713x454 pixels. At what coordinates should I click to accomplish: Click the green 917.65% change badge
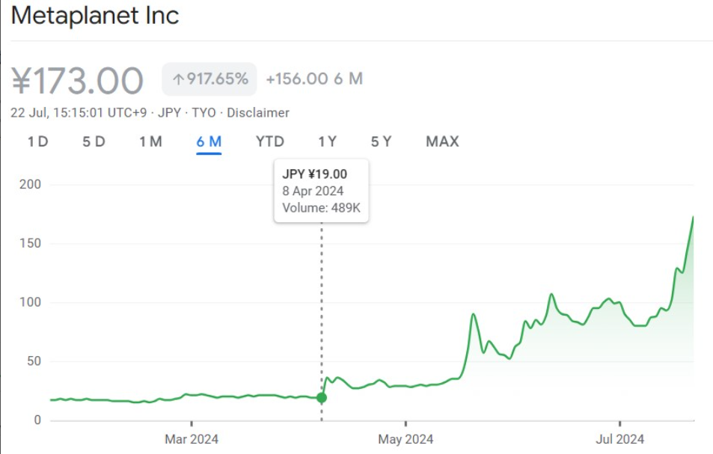(x=209, y=79)
